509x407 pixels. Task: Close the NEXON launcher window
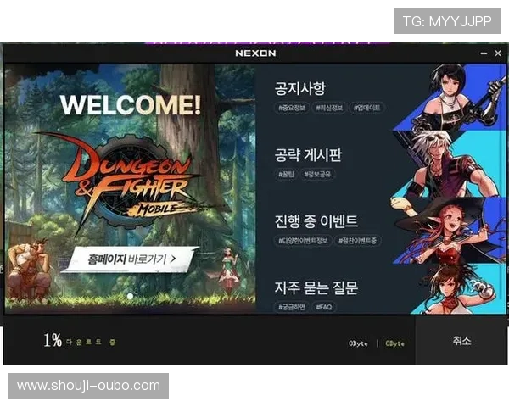click(x=497, y=53)
